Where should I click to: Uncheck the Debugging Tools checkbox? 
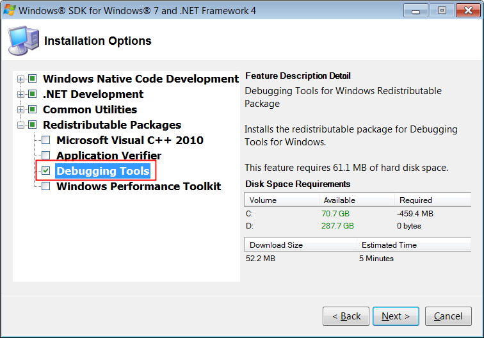(x=45, y=171)
